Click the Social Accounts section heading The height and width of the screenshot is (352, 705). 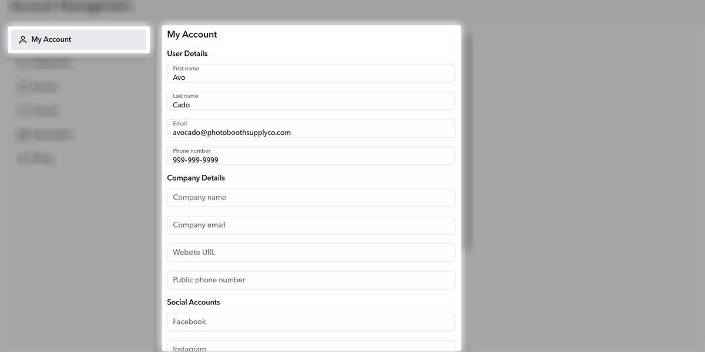coord(193,303)
